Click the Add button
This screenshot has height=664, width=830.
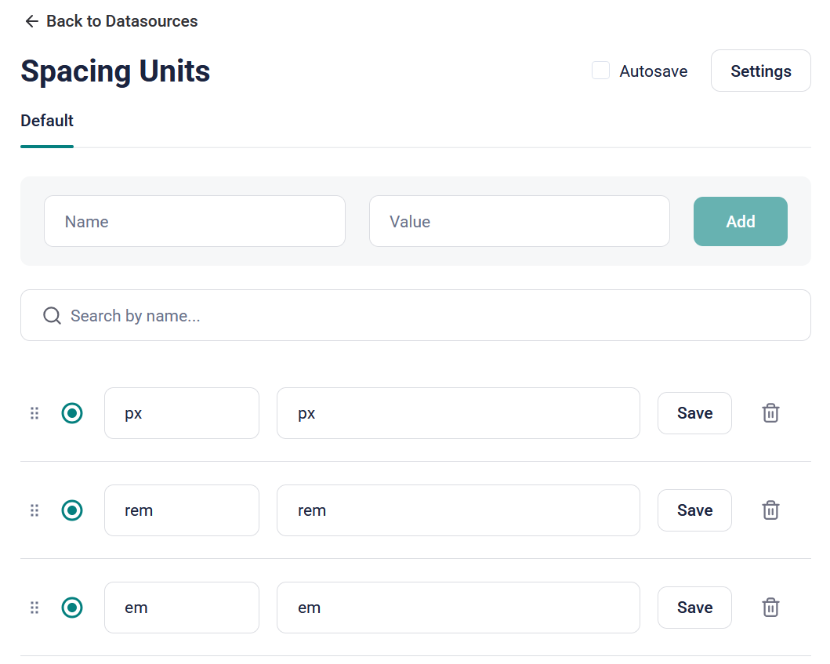[x=740, y=222]
